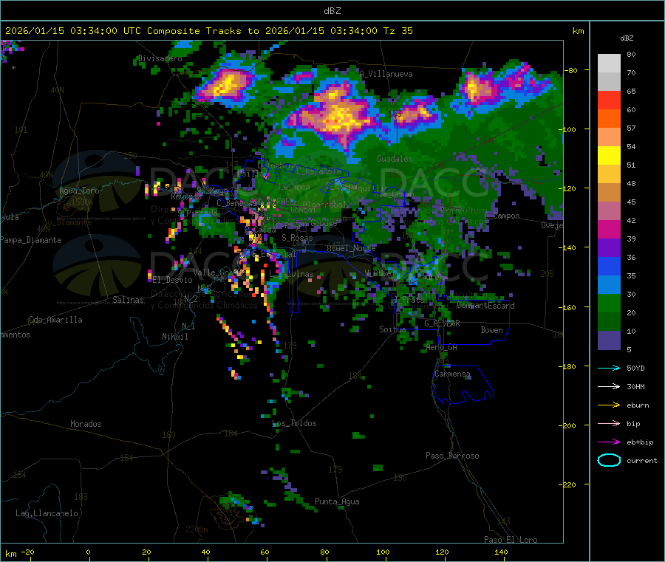
Task: Click the 'current' legend label
Action: (x=642, y=460)
